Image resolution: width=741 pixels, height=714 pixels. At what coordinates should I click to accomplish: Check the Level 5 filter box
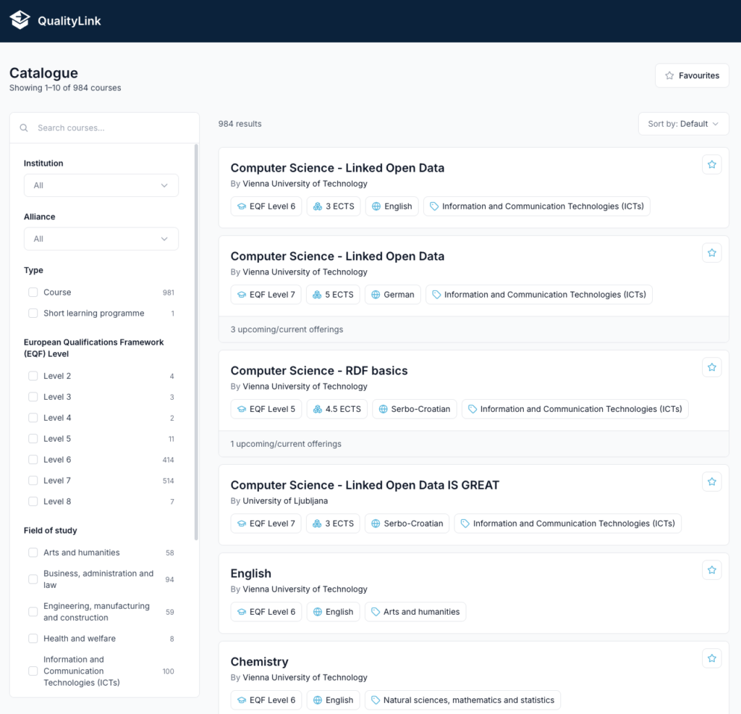point(33,438)
